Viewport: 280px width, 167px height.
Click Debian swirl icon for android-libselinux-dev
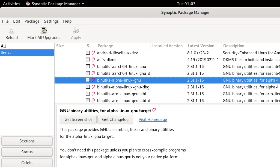pyautogui.click(x=93, y=53)
